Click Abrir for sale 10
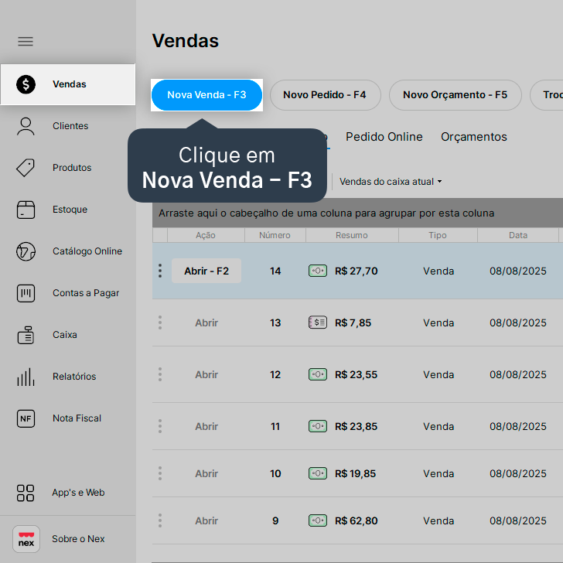Image resolution: width=563 pixels, height=563 pixels. (206, 473)
